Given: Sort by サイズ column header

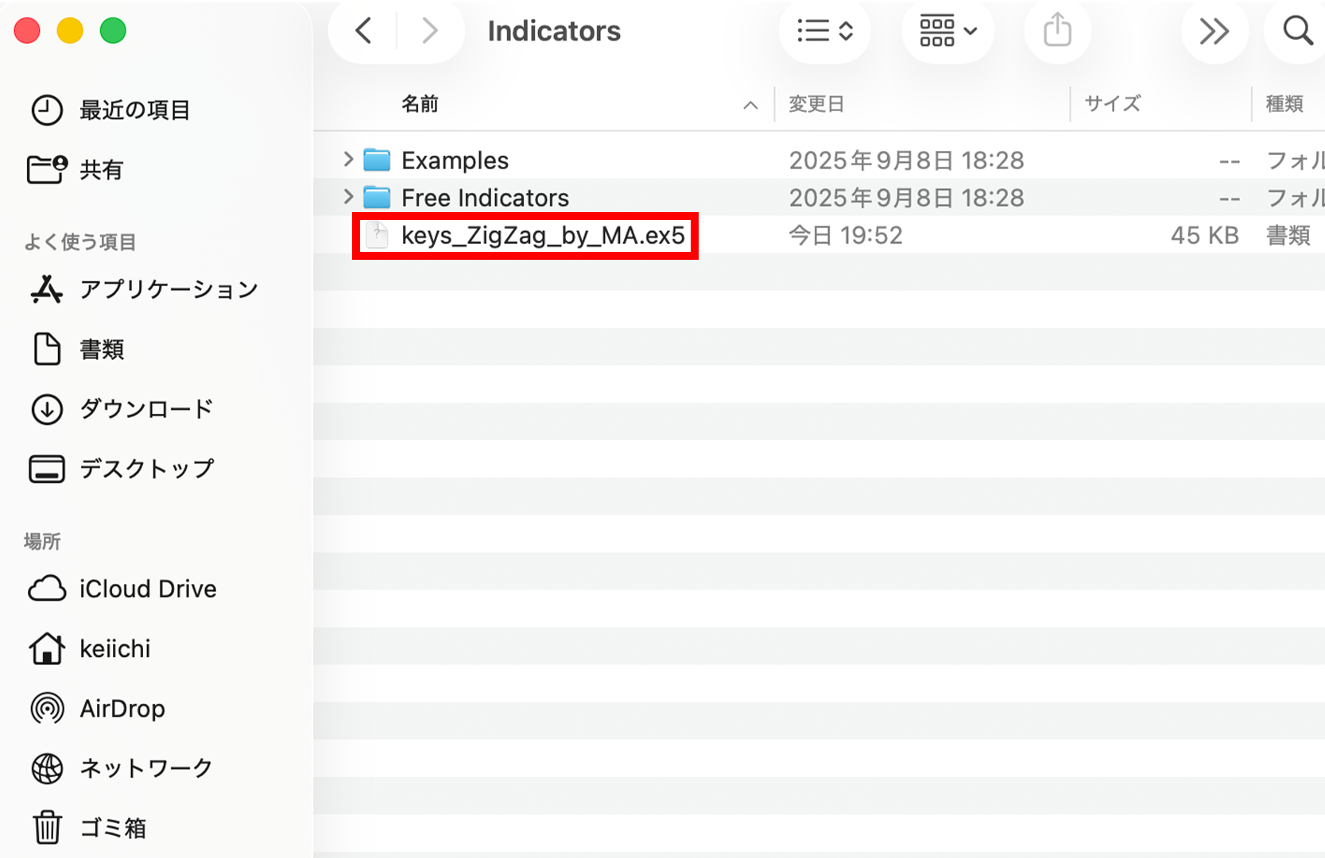Looking at the screenshot, I should click(x=1112, y=104).
